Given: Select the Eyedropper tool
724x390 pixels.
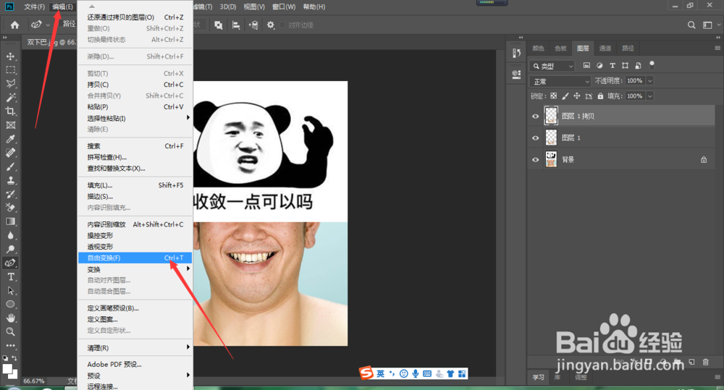Looking at the screenshot, I should [x=11, y=139].
